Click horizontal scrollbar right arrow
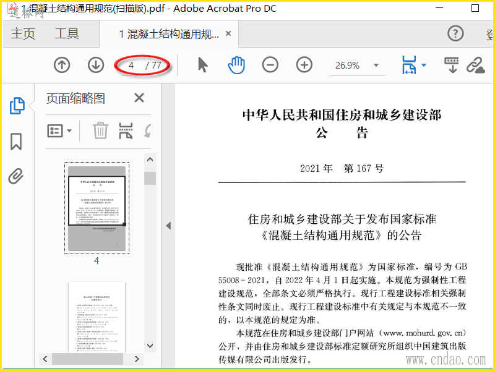 137,359
